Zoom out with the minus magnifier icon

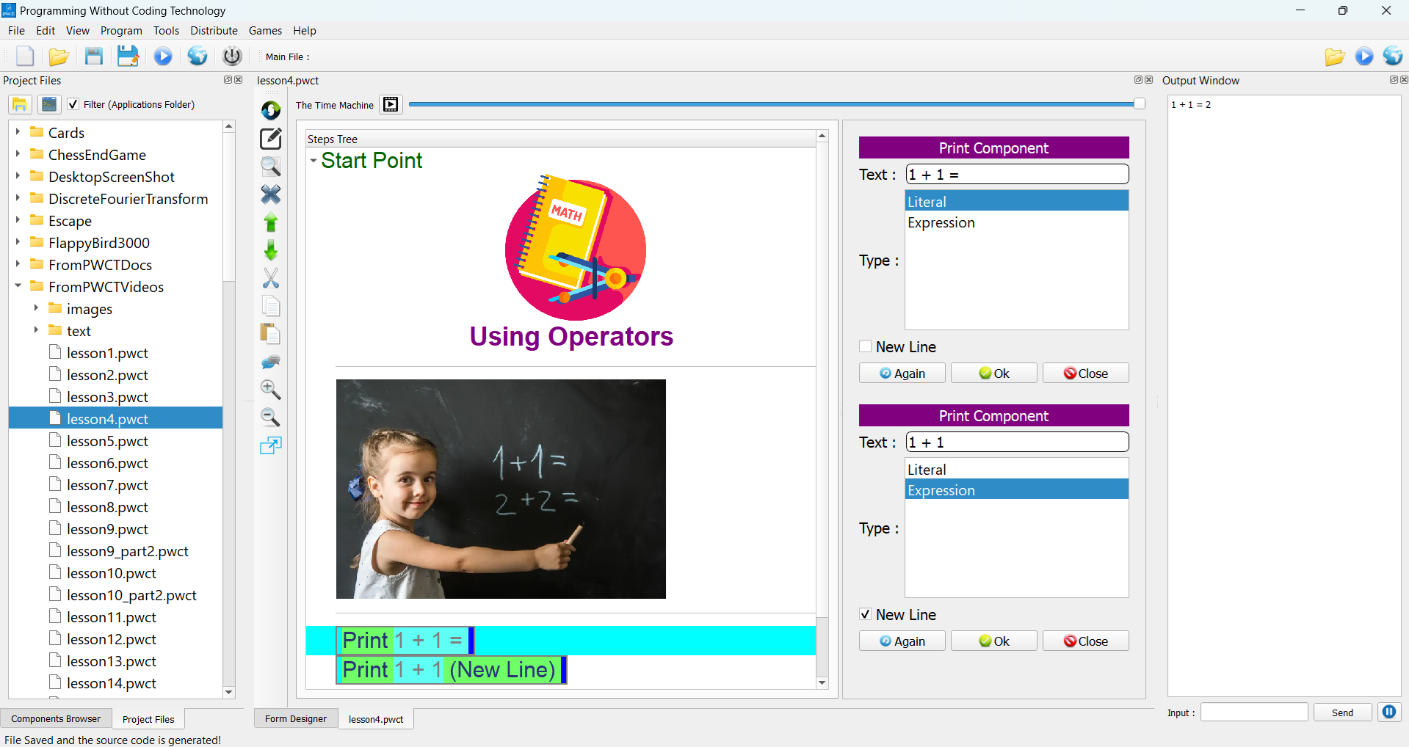pos(271,418)
